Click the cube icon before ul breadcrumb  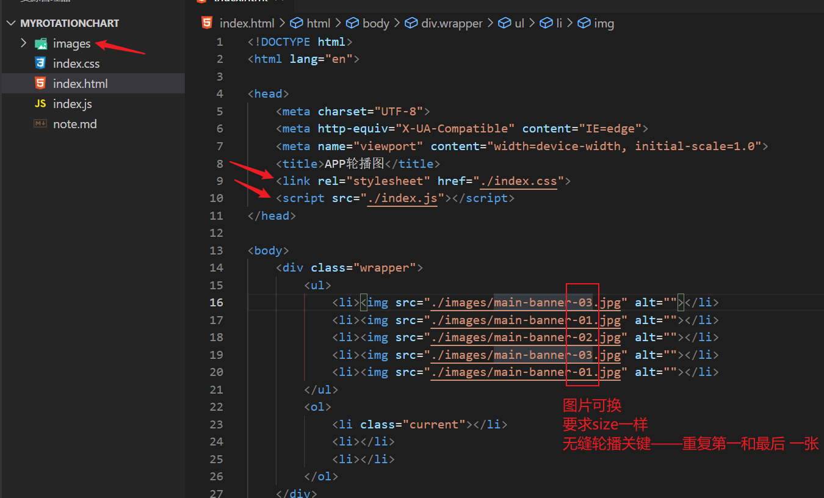tap(504, 23)
